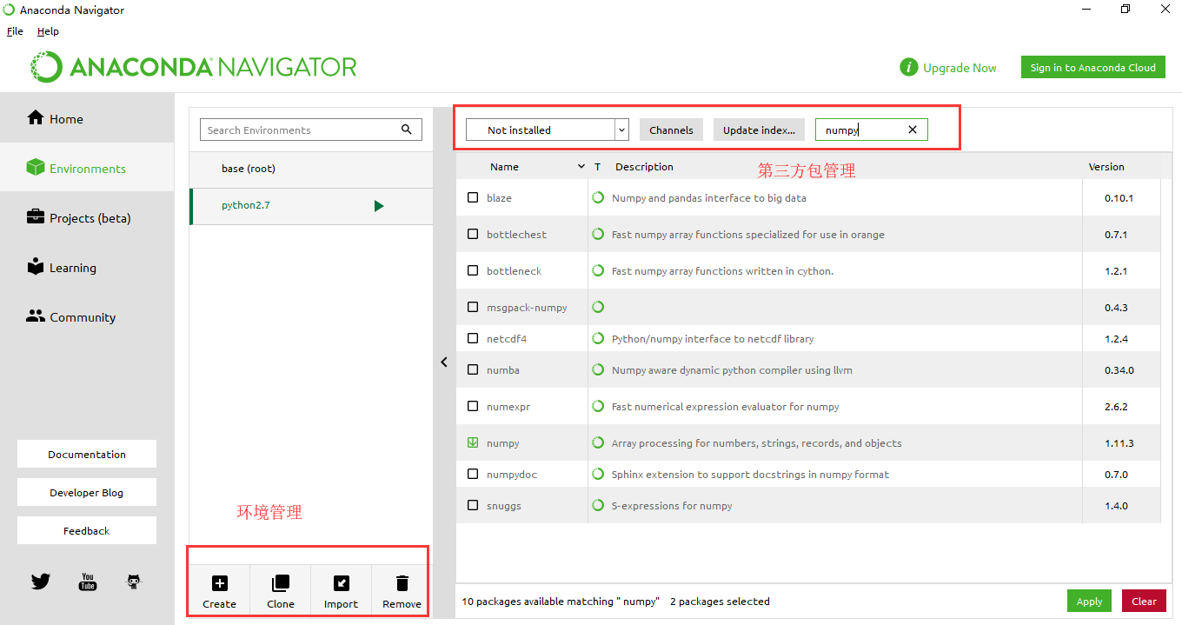Click the red Clear button
Image resolution: width=1182 pixels, height=625 pixels.
1145,601
